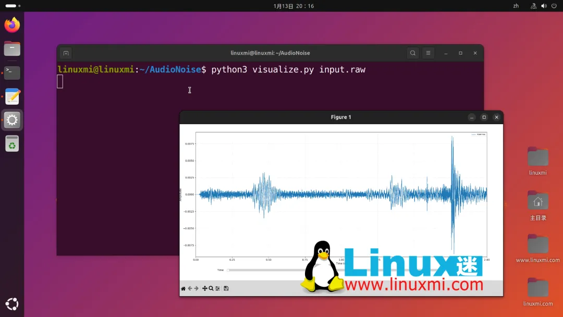
Task: Select the Zoom magnifier tool in Figure 1
Action: click(211, 288)
